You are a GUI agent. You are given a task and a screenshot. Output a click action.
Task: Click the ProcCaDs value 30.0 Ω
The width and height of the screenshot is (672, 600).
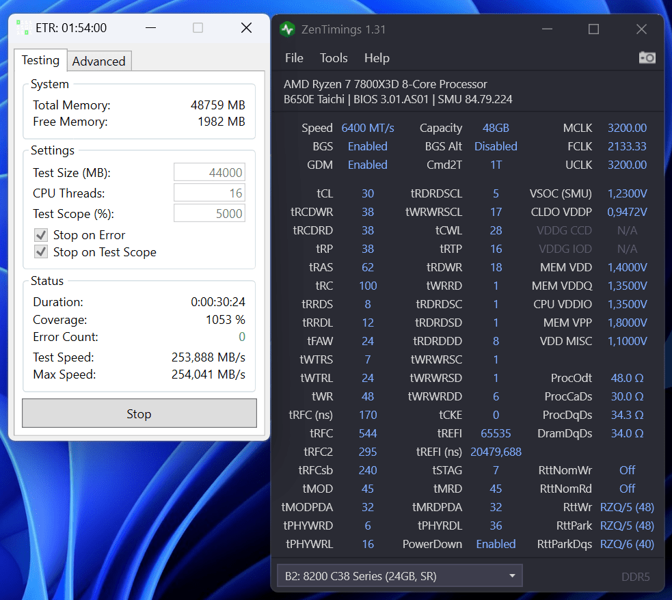click(x=627, y=396)
